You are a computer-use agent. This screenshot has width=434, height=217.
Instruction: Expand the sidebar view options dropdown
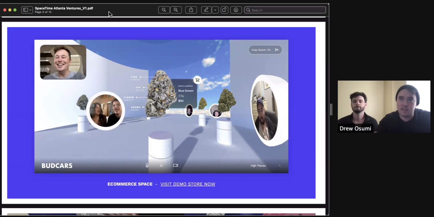click(27, 10)
